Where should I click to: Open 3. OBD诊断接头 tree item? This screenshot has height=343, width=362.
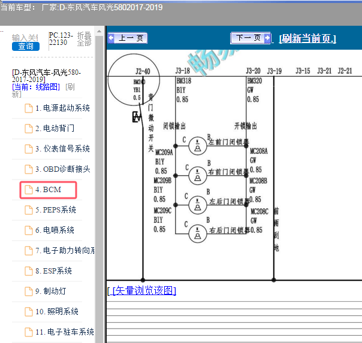click(62, 169)
